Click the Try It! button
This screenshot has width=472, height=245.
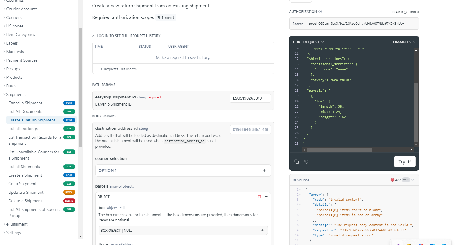(x=405, y=162)
